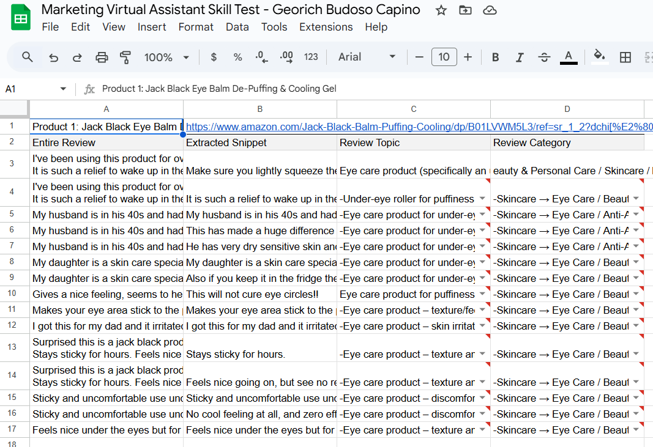The height and width of the screenshot is (447, 653).
Task: Open the move to folder icon
Action: tap(465, 10)
